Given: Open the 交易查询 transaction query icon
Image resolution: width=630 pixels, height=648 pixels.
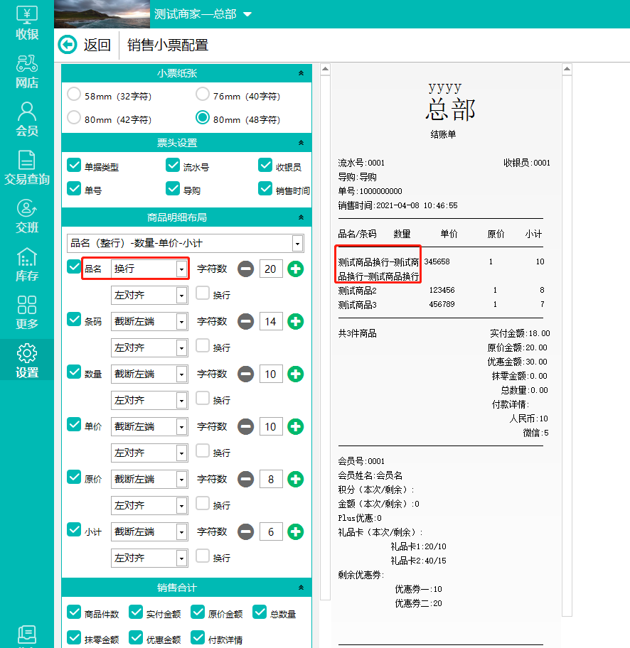Looking at the screenshot, I should tap(27, 167).
